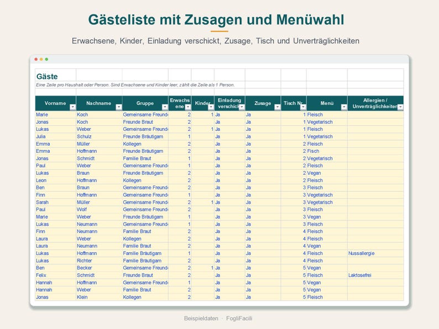Image resolution: width=439 pixels, height=329 pixels.
Task: Select the Nachname header cell
Action: pyautogui.click(x=99, y=103)
